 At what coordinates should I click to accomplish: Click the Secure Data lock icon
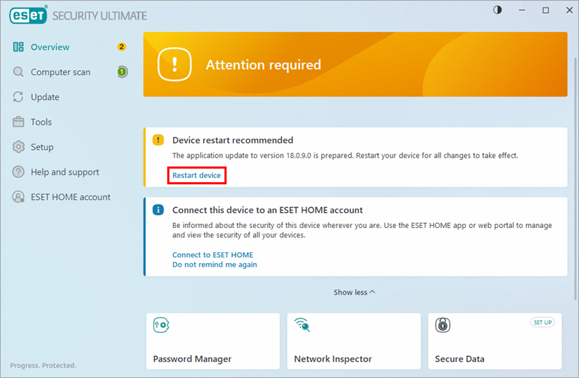[x=442, y=325]
